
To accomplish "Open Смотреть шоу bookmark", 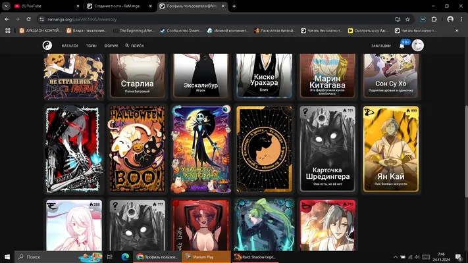I will (369, 30).
